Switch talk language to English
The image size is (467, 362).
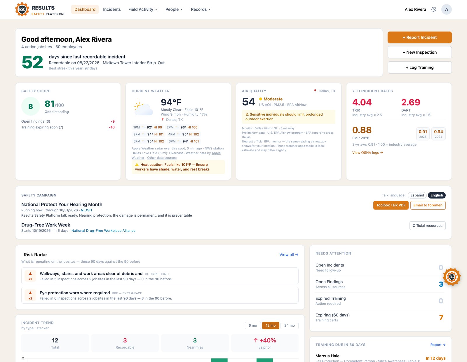[x=437, y=195]
